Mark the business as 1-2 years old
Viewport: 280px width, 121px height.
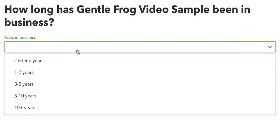click(140, 72)
